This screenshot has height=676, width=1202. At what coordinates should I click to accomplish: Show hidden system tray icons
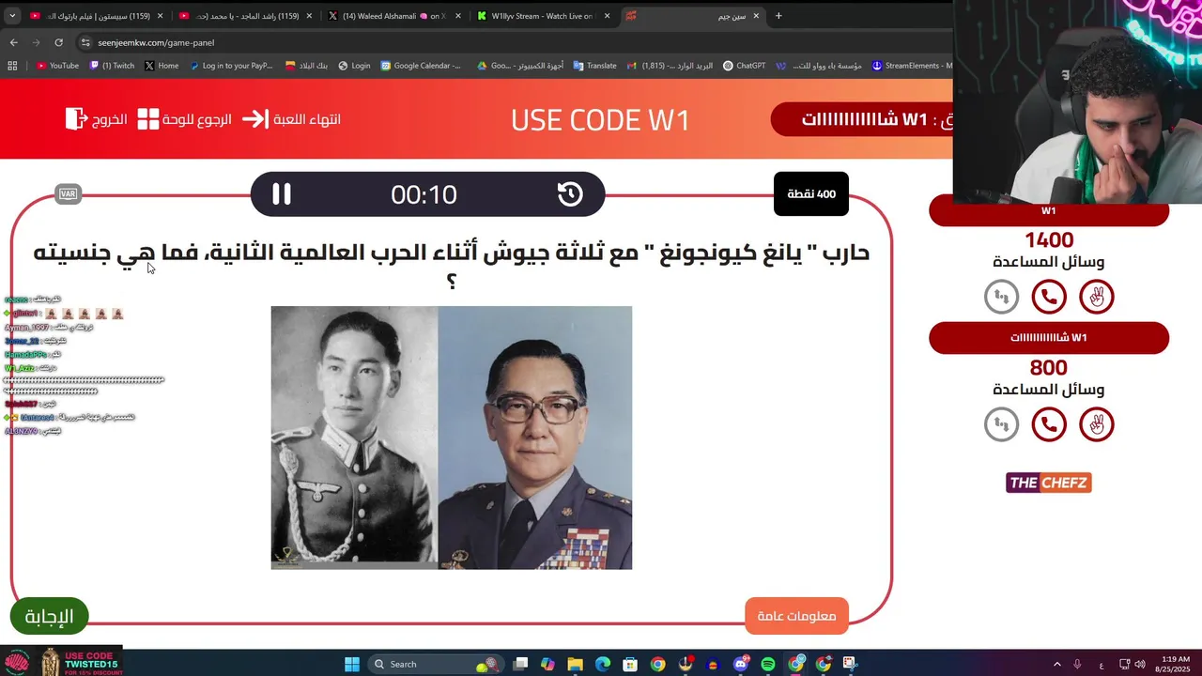point(1056,664)
